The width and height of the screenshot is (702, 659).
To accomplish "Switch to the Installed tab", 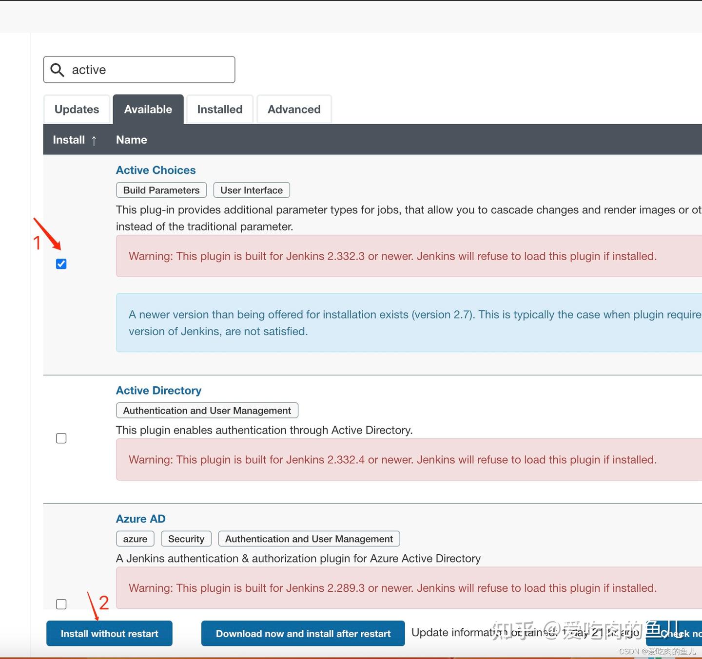I will point(219,109).
